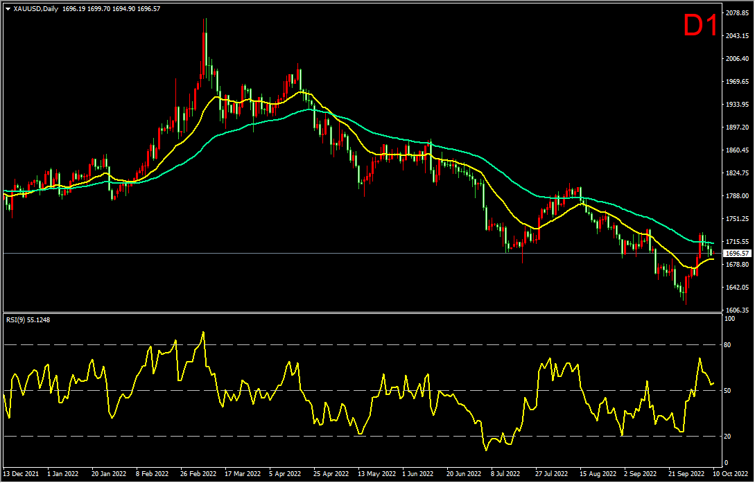Click the 8 Feb 2022 date label
This screenshot has height=483, width=755.
152,474
